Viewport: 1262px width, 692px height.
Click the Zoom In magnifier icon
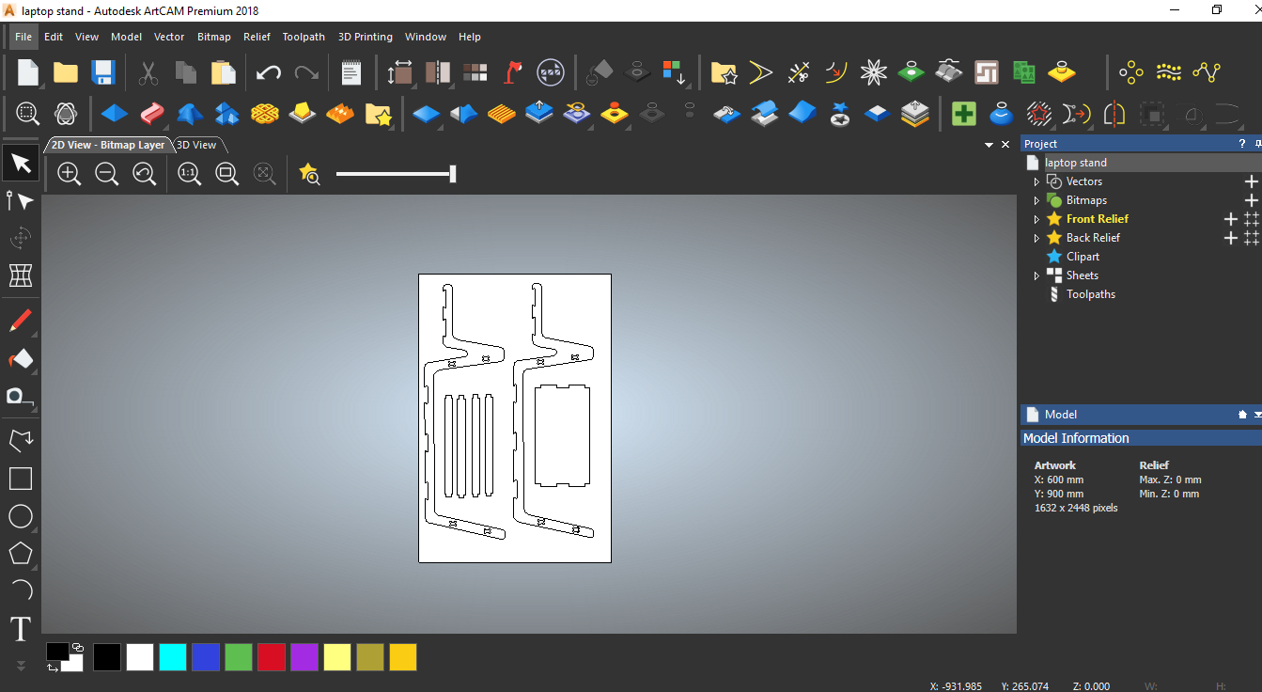click(x=69, y=173)
